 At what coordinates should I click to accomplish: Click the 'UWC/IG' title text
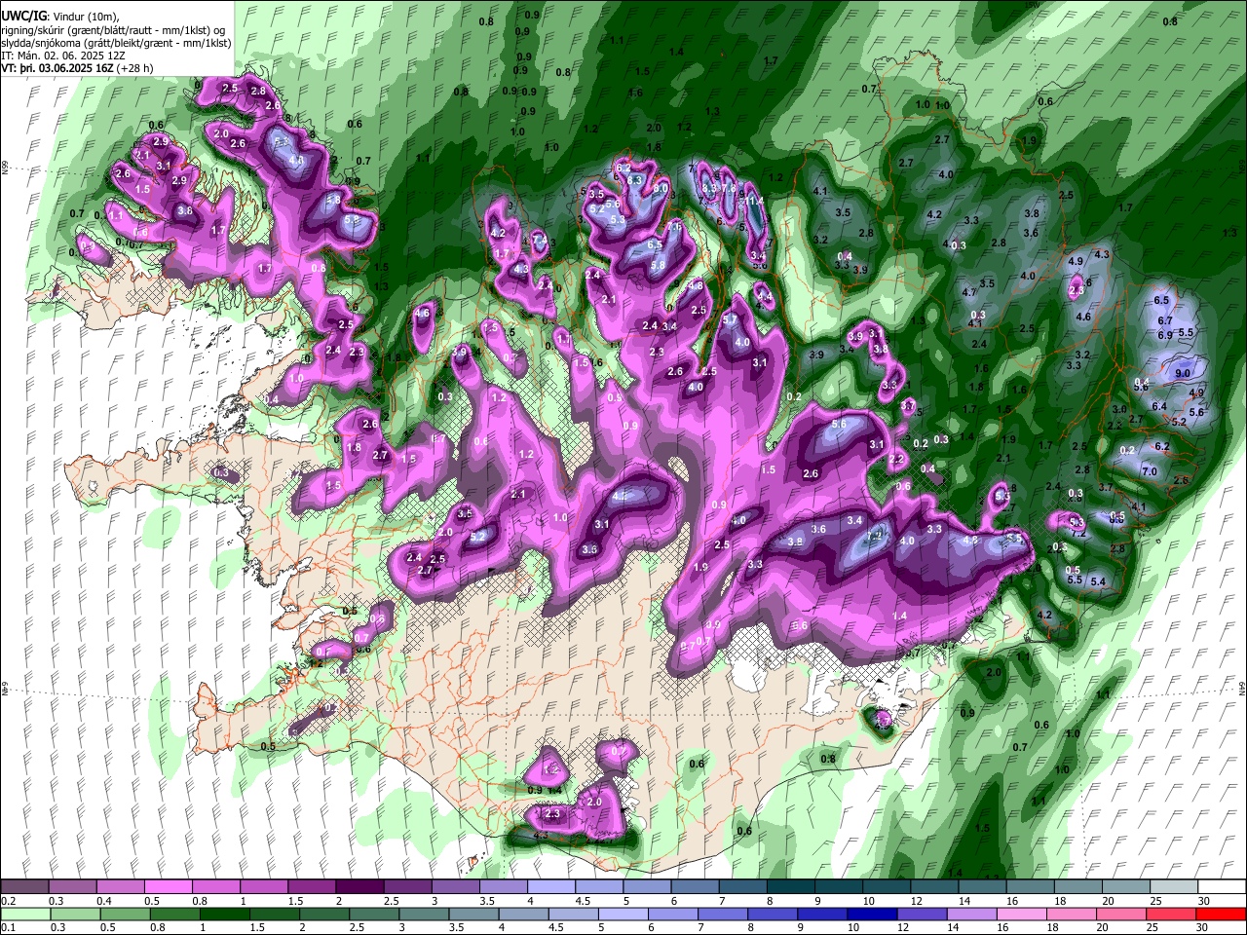23,16
